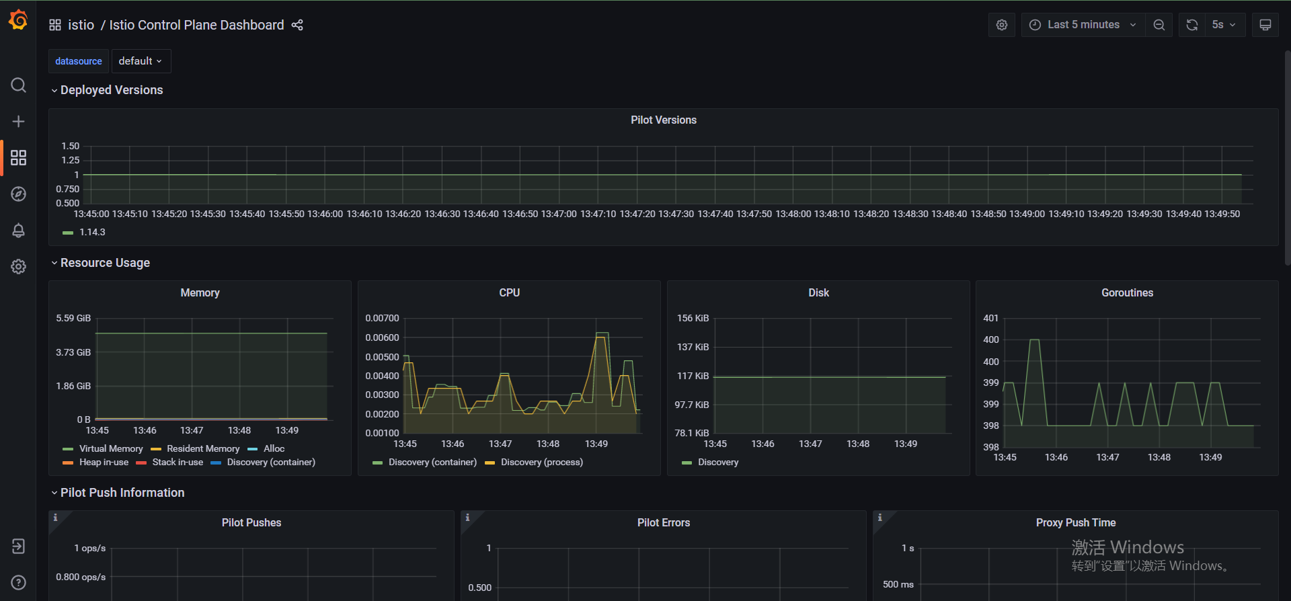The width and height of the screenshot is (1291, 601).
Task: Click the red Stack in-use swatch
Action: pyautogui.click(x=141, y=463)
